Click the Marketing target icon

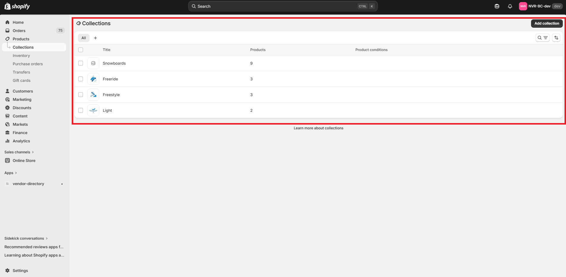pyautogui.click(x=7, y=99)
